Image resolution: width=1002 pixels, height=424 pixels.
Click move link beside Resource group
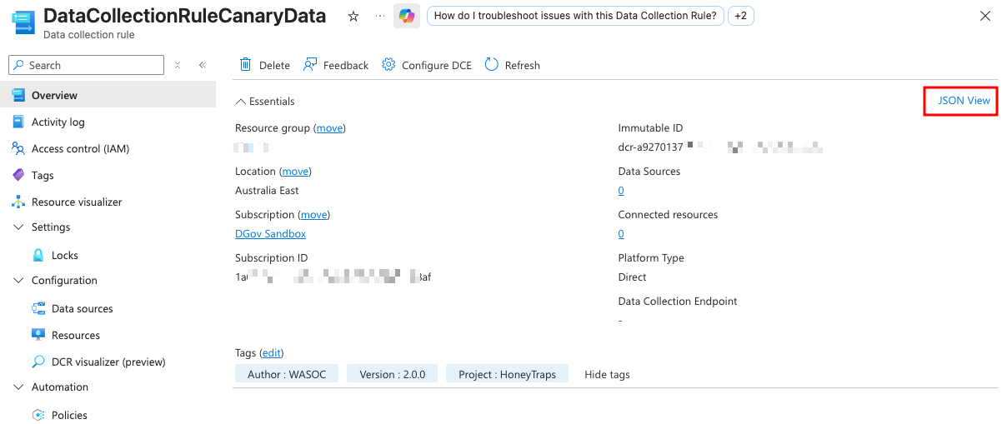point(330,127)
